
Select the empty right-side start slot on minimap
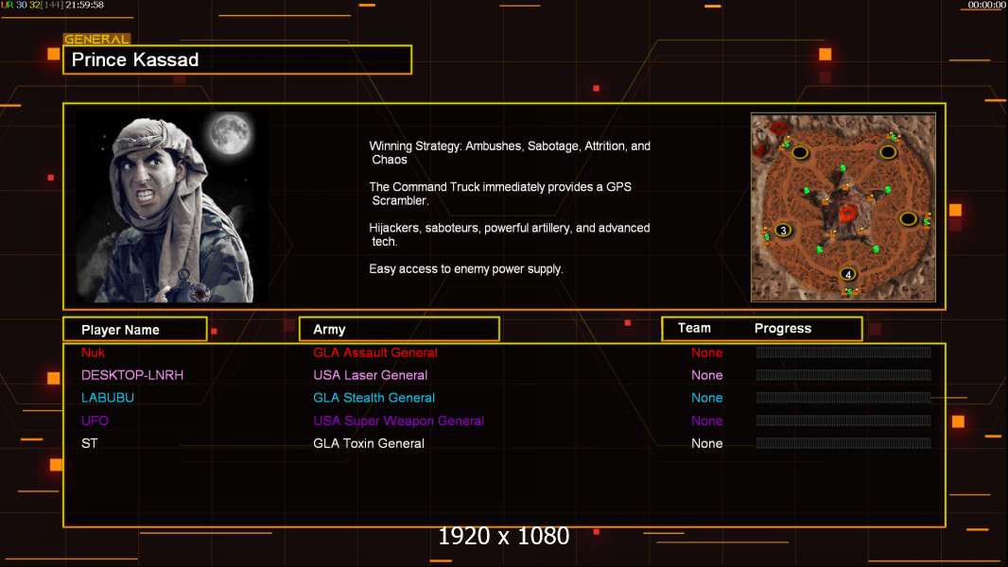click(x=908, y=219)
